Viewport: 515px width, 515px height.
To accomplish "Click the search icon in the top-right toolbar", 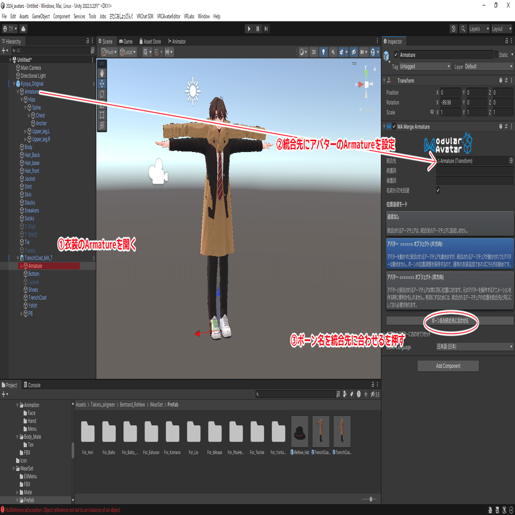I will click(x=464, y=29).
